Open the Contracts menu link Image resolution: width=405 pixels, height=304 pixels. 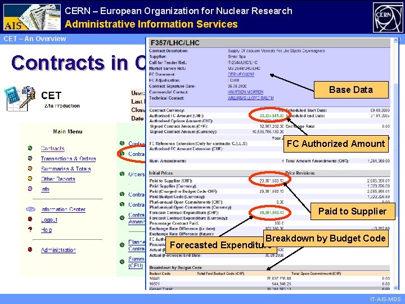[53, 149]
